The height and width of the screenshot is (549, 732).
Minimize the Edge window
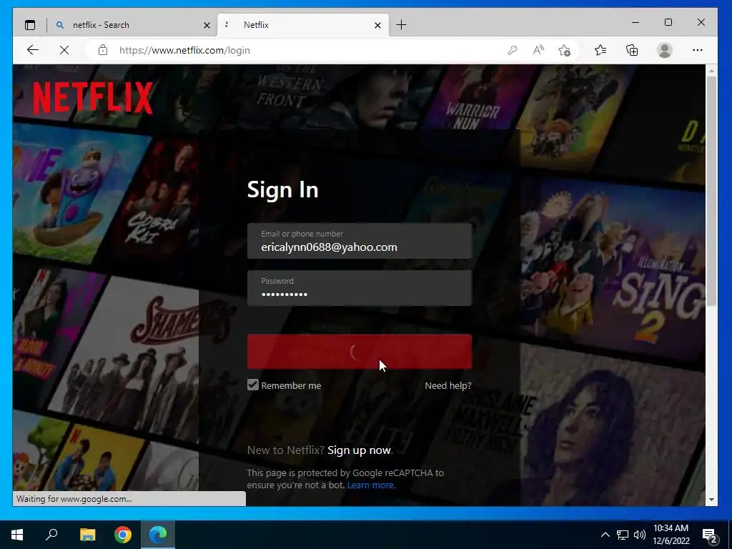(635, 22)
